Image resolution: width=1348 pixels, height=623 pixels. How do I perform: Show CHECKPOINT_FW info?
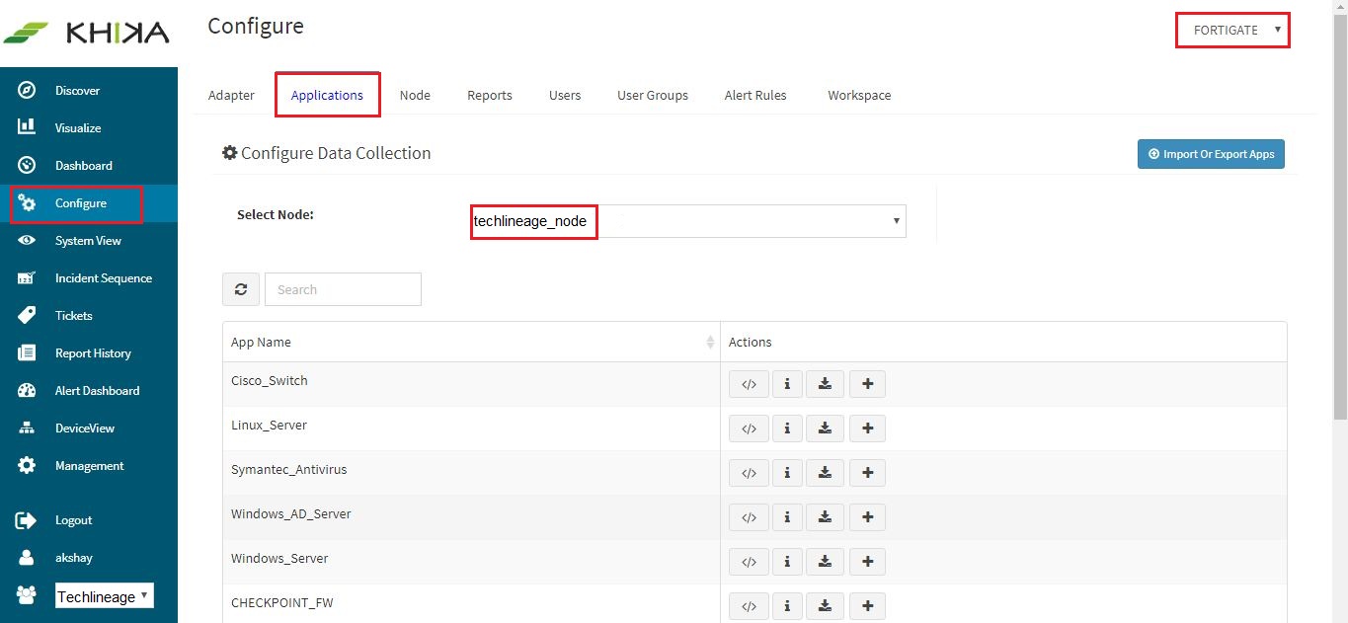(787, 606)
